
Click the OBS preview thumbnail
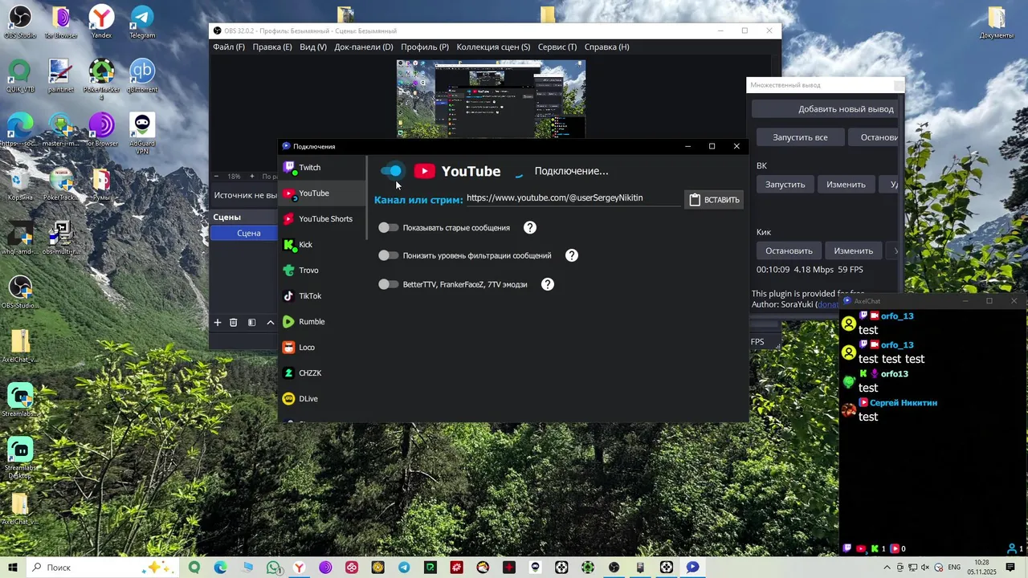click(491, 99)
